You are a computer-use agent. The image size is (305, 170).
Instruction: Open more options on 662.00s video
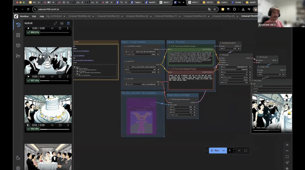[68, 125]
